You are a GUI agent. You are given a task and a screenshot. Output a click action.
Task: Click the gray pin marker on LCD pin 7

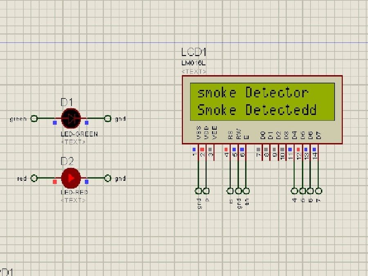click(x=258, y=149)
